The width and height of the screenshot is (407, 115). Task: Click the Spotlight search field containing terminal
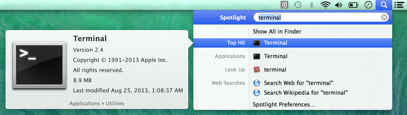coord(321,17)
